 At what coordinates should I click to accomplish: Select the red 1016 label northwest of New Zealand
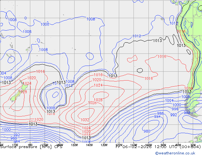(40, 72)
